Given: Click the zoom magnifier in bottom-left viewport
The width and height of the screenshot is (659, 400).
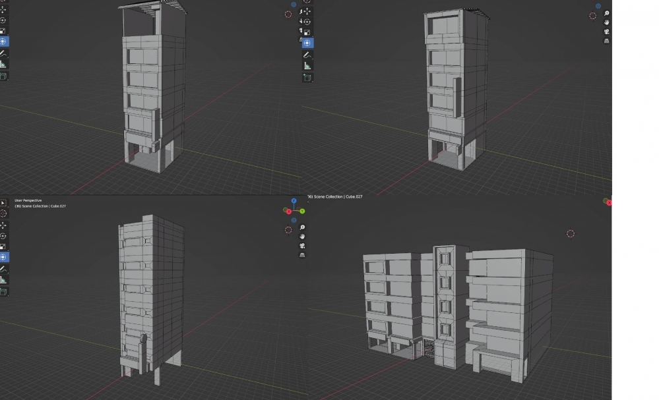Looking at the screenshot, I should pos(302,227).
